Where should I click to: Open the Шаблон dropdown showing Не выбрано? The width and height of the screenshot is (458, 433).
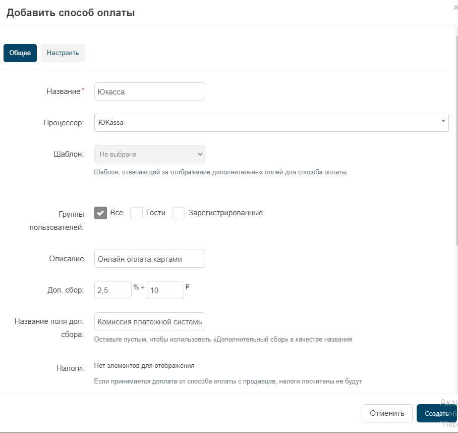149,154
